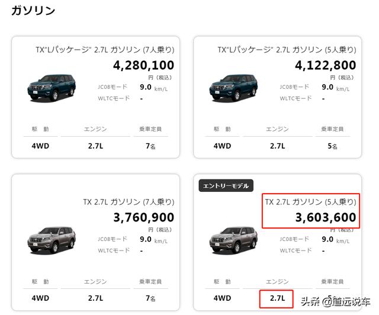379x315 pixels.
Task: Click the dark green 7-seater L Package car image
Action: tap(52, 88)
